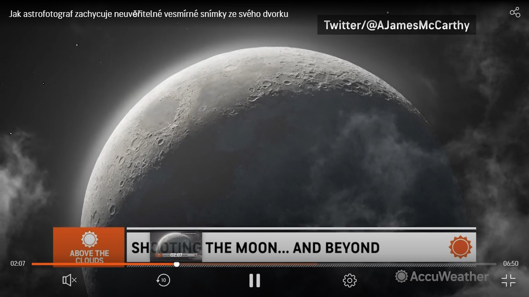
Task: Click the progress bar scrubber handle
Action: [177, 264]
